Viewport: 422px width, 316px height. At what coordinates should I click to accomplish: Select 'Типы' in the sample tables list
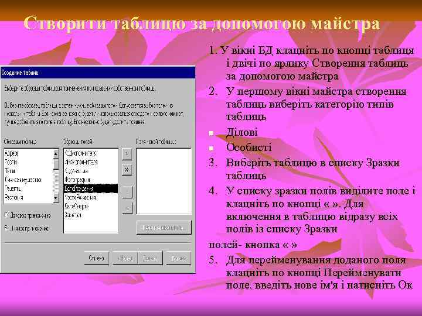point(10,171)
